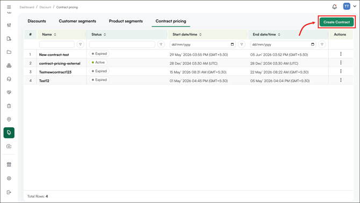Switch to the Discounts tab
Image resolution: width=360 pixels, height=203 pixels.
coord(37,21)
